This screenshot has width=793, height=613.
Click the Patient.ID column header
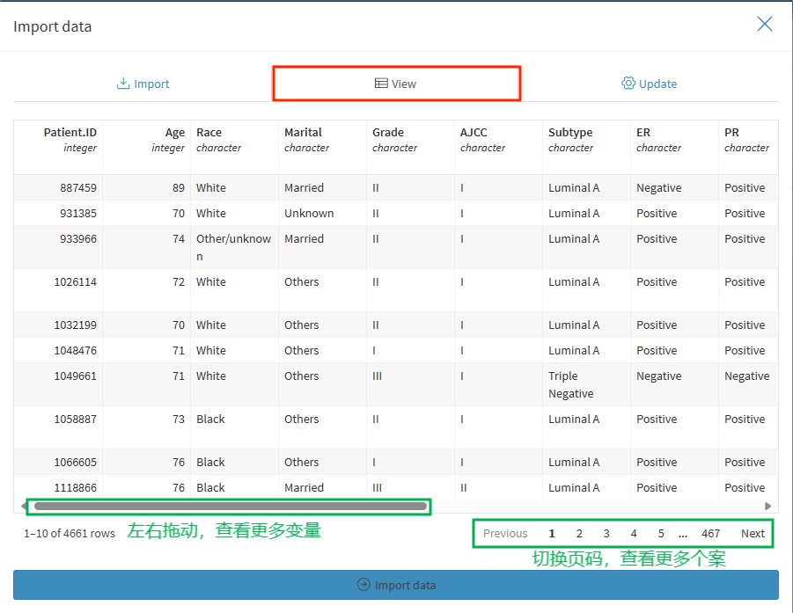(x=70, y=133)
